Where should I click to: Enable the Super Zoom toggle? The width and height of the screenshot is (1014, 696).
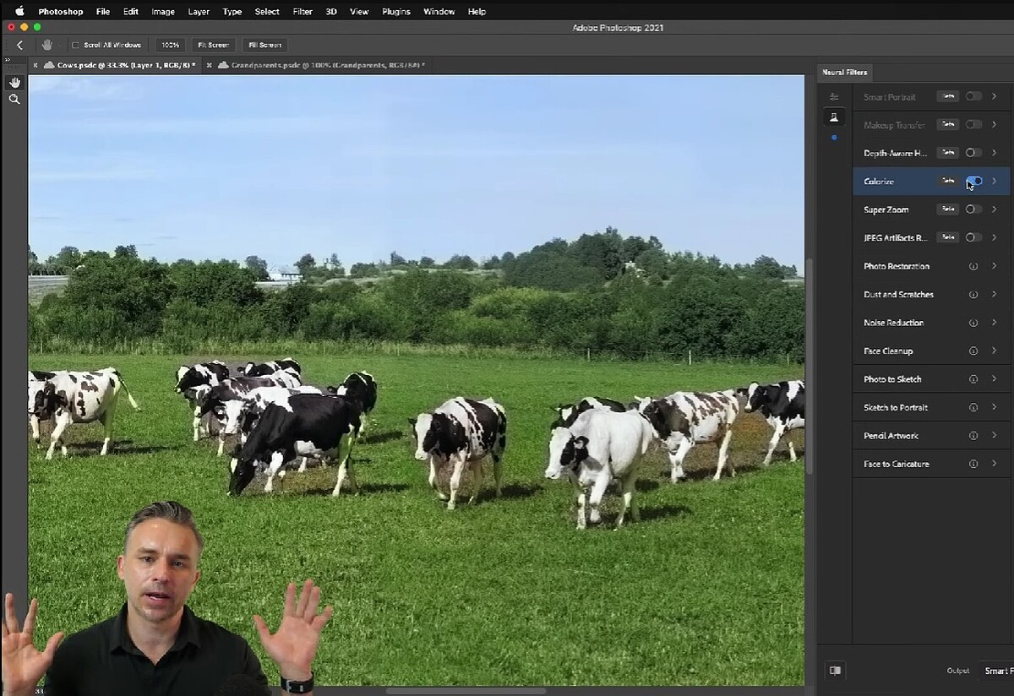tap(973, 209)
